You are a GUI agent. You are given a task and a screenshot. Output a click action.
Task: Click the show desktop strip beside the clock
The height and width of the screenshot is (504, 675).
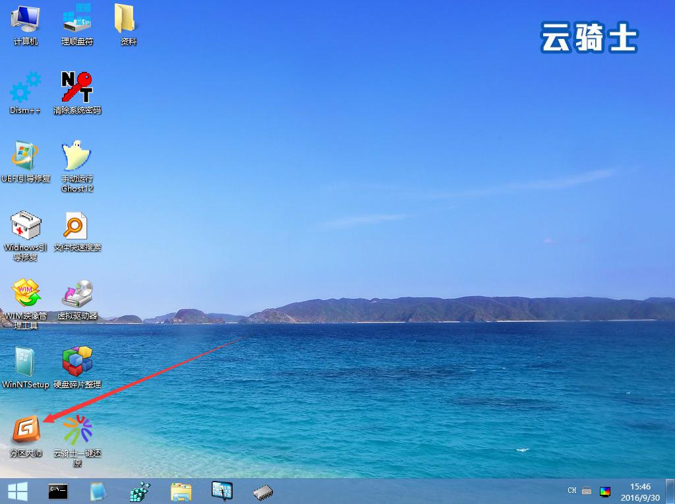point(670,491)
